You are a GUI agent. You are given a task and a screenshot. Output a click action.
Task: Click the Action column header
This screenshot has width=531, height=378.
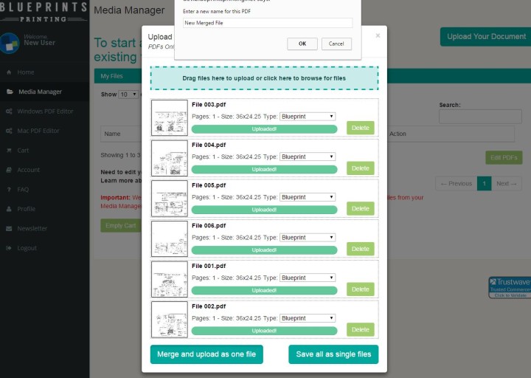point(398,134)
